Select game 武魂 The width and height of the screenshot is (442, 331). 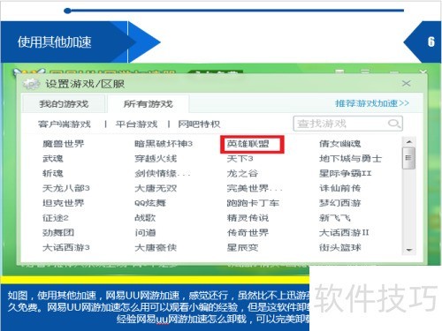click(x=53, y=159)
